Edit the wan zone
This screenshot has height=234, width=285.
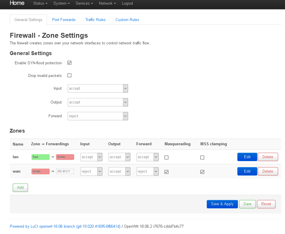click(x=247, y=171)
